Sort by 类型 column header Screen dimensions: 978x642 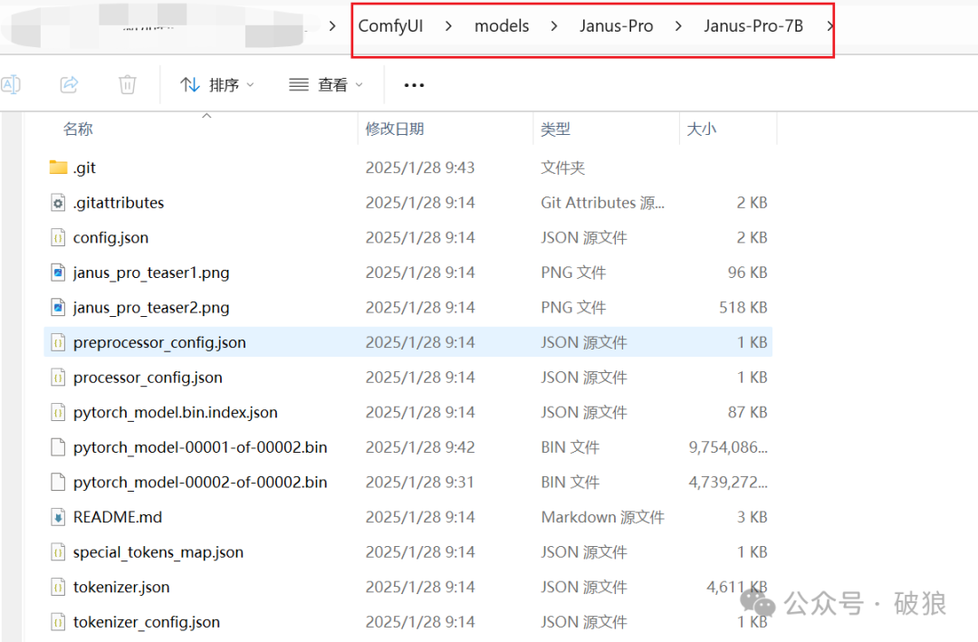point(556,129)
